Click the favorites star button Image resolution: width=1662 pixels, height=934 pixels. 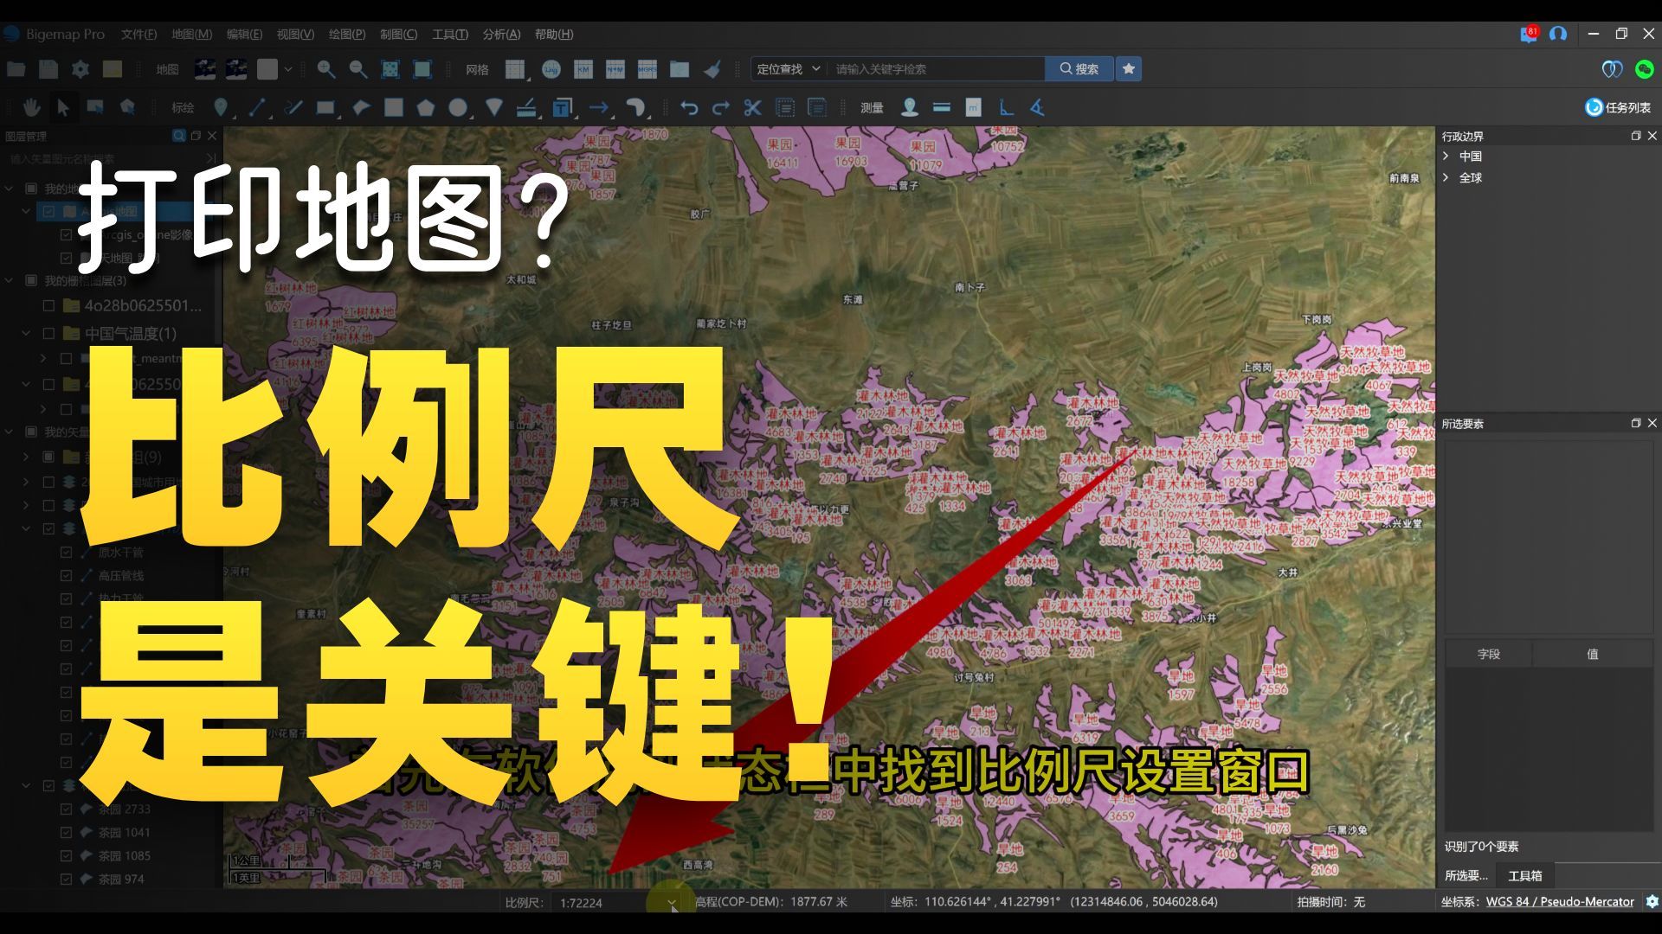click(x=1128, y=69)
